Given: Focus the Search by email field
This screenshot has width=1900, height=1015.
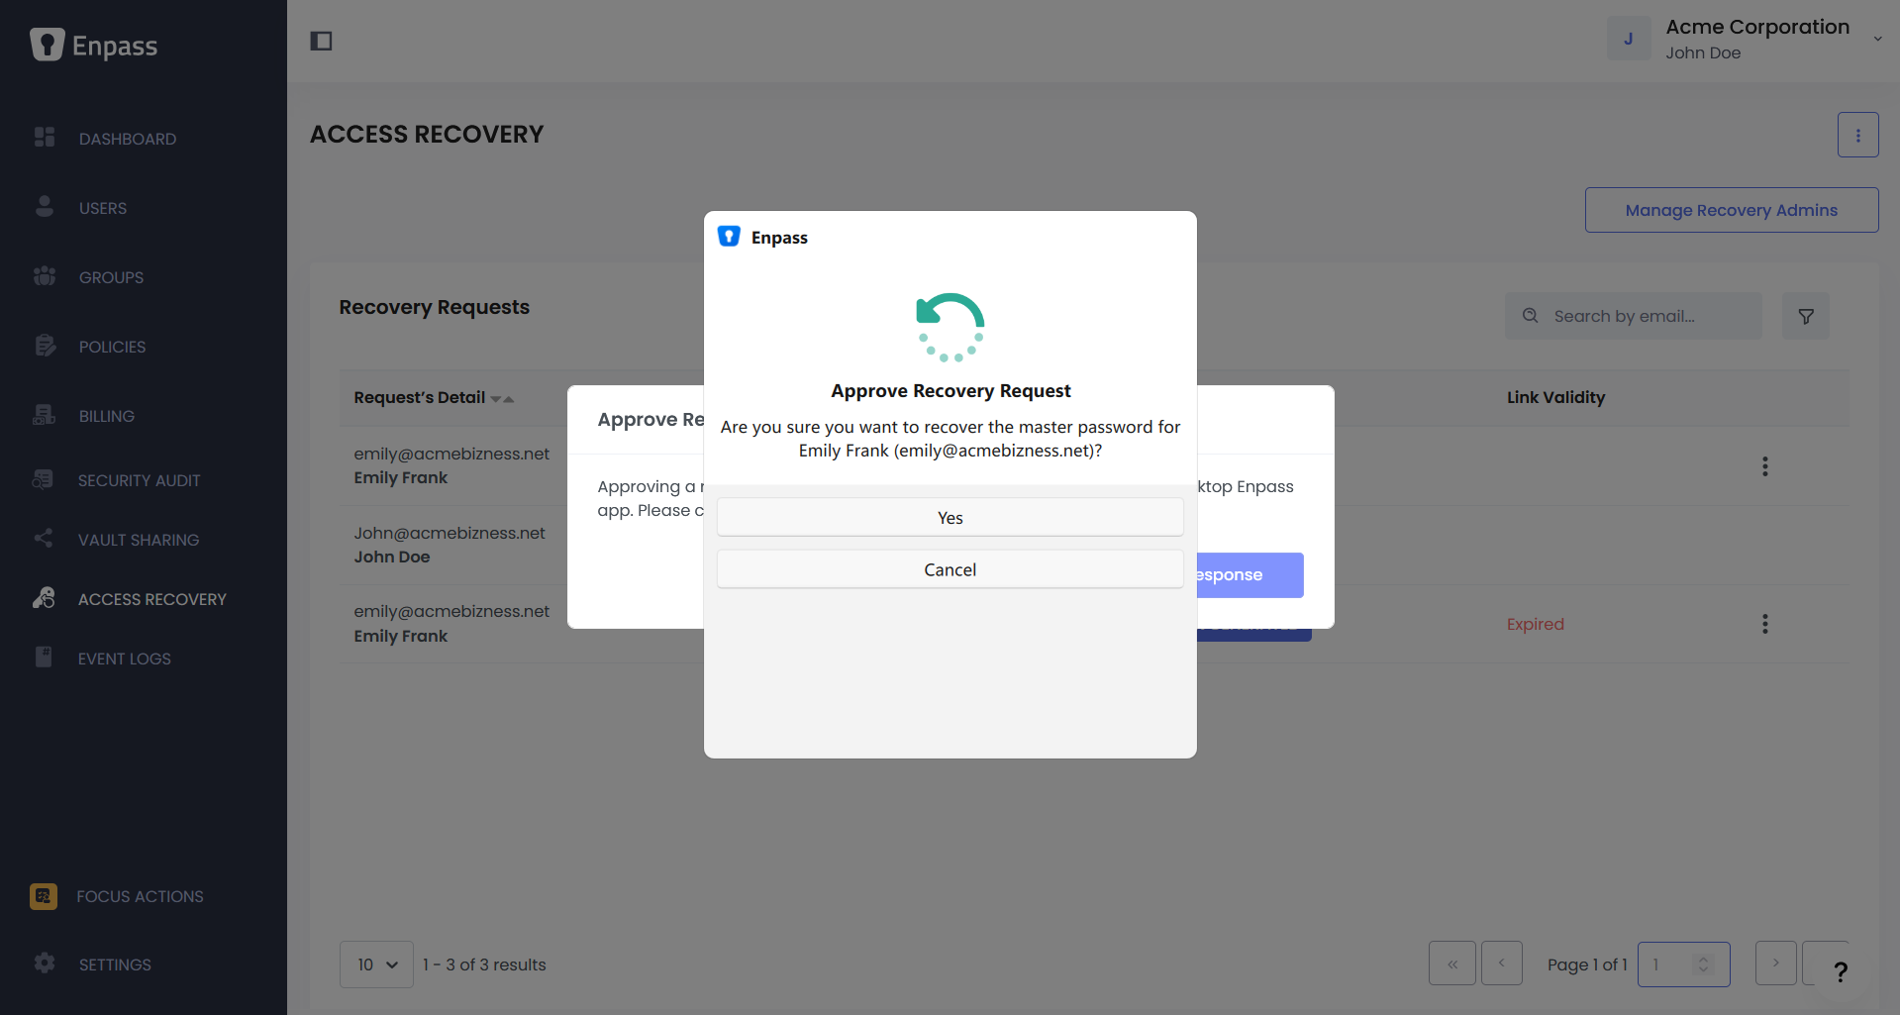Looking at the screenshot, I should (1634, 316).
